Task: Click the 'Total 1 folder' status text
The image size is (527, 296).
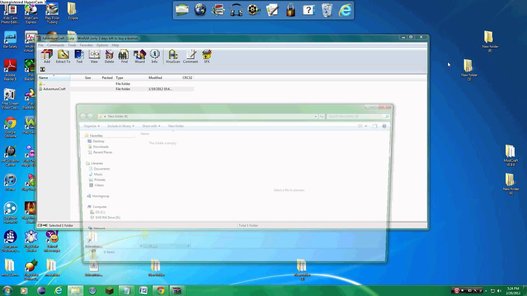Action: click(x=248, y=225)
